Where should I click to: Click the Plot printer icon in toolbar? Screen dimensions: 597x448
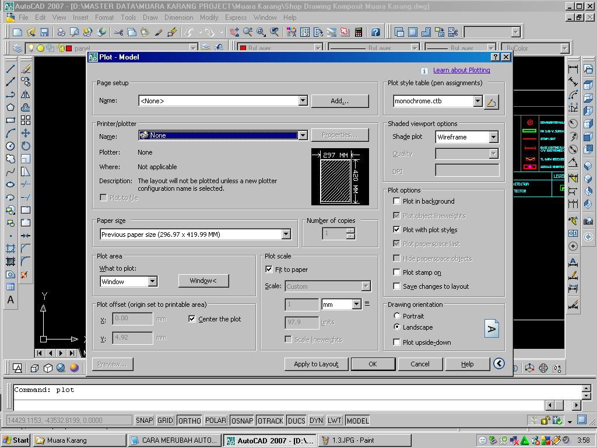click(61, 33)
